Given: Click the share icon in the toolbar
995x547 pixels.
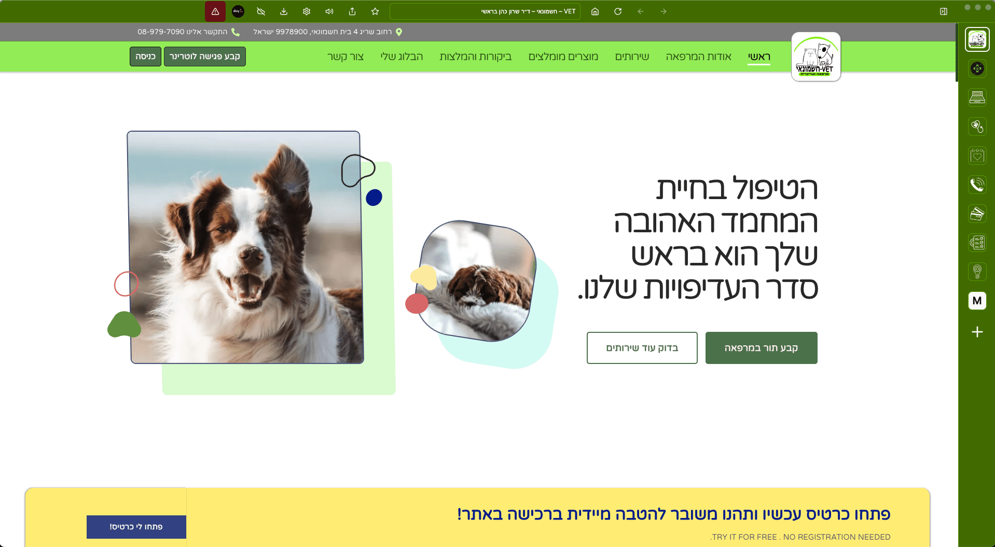Looking at the screenshot, I should (352, 11).
